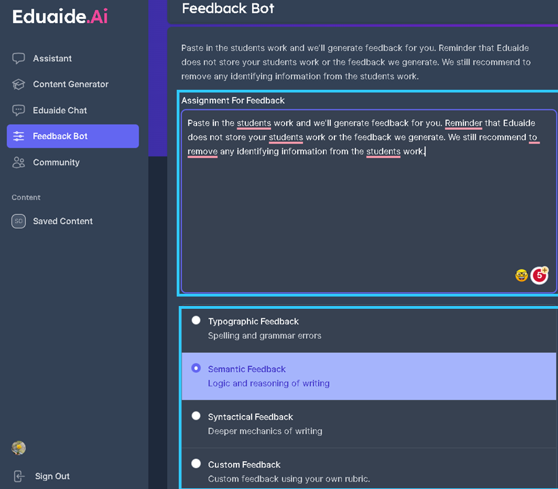Select the Semantic Feedback radio button

[196, 368]
